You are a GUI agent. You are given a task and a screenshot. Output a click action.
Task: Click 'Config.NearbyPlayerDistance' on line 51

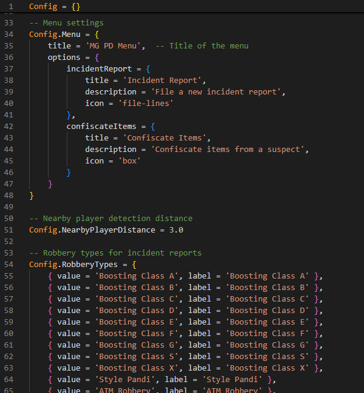pyautogui.click(x=92, y=230)
